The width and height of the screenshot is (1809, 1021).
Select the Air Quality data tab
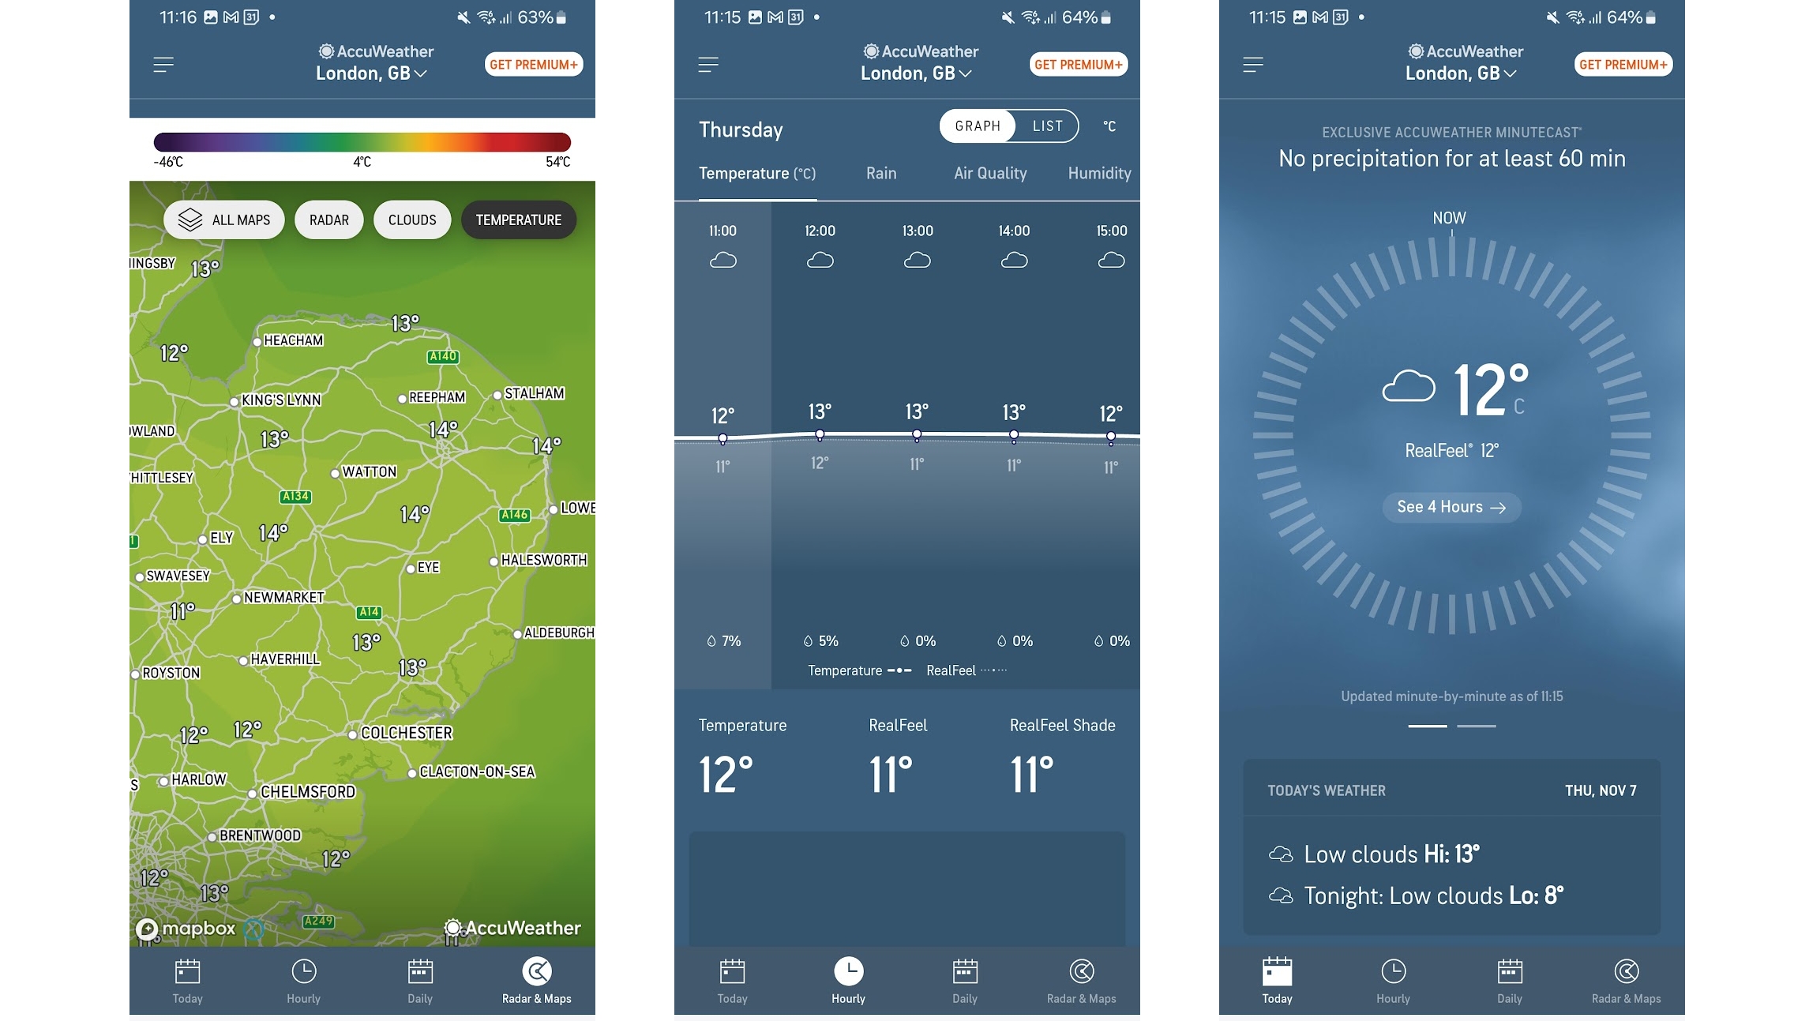989,173
